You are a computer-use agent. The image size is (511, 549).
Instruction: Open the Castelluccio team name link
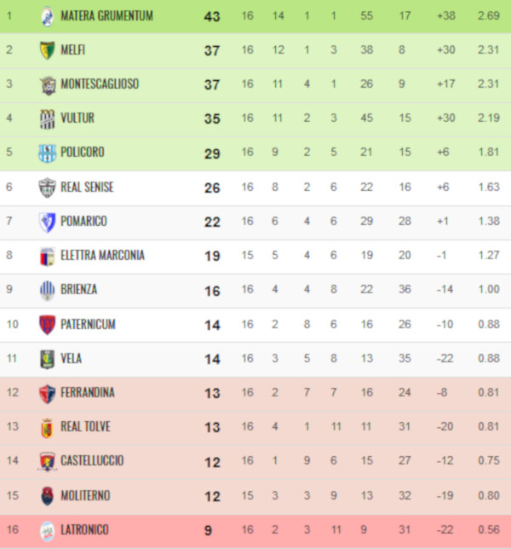(92, 460)
